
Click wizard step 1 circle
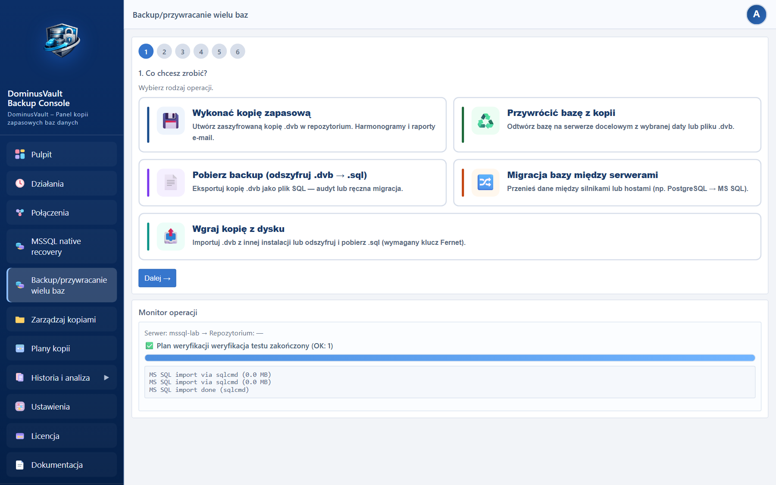click(x=146, y=52)
